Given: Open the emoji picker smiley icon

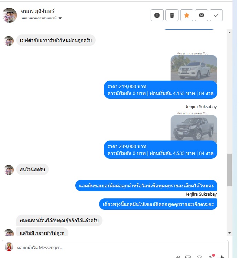Looking at the screenshot, I should point(199,257).
